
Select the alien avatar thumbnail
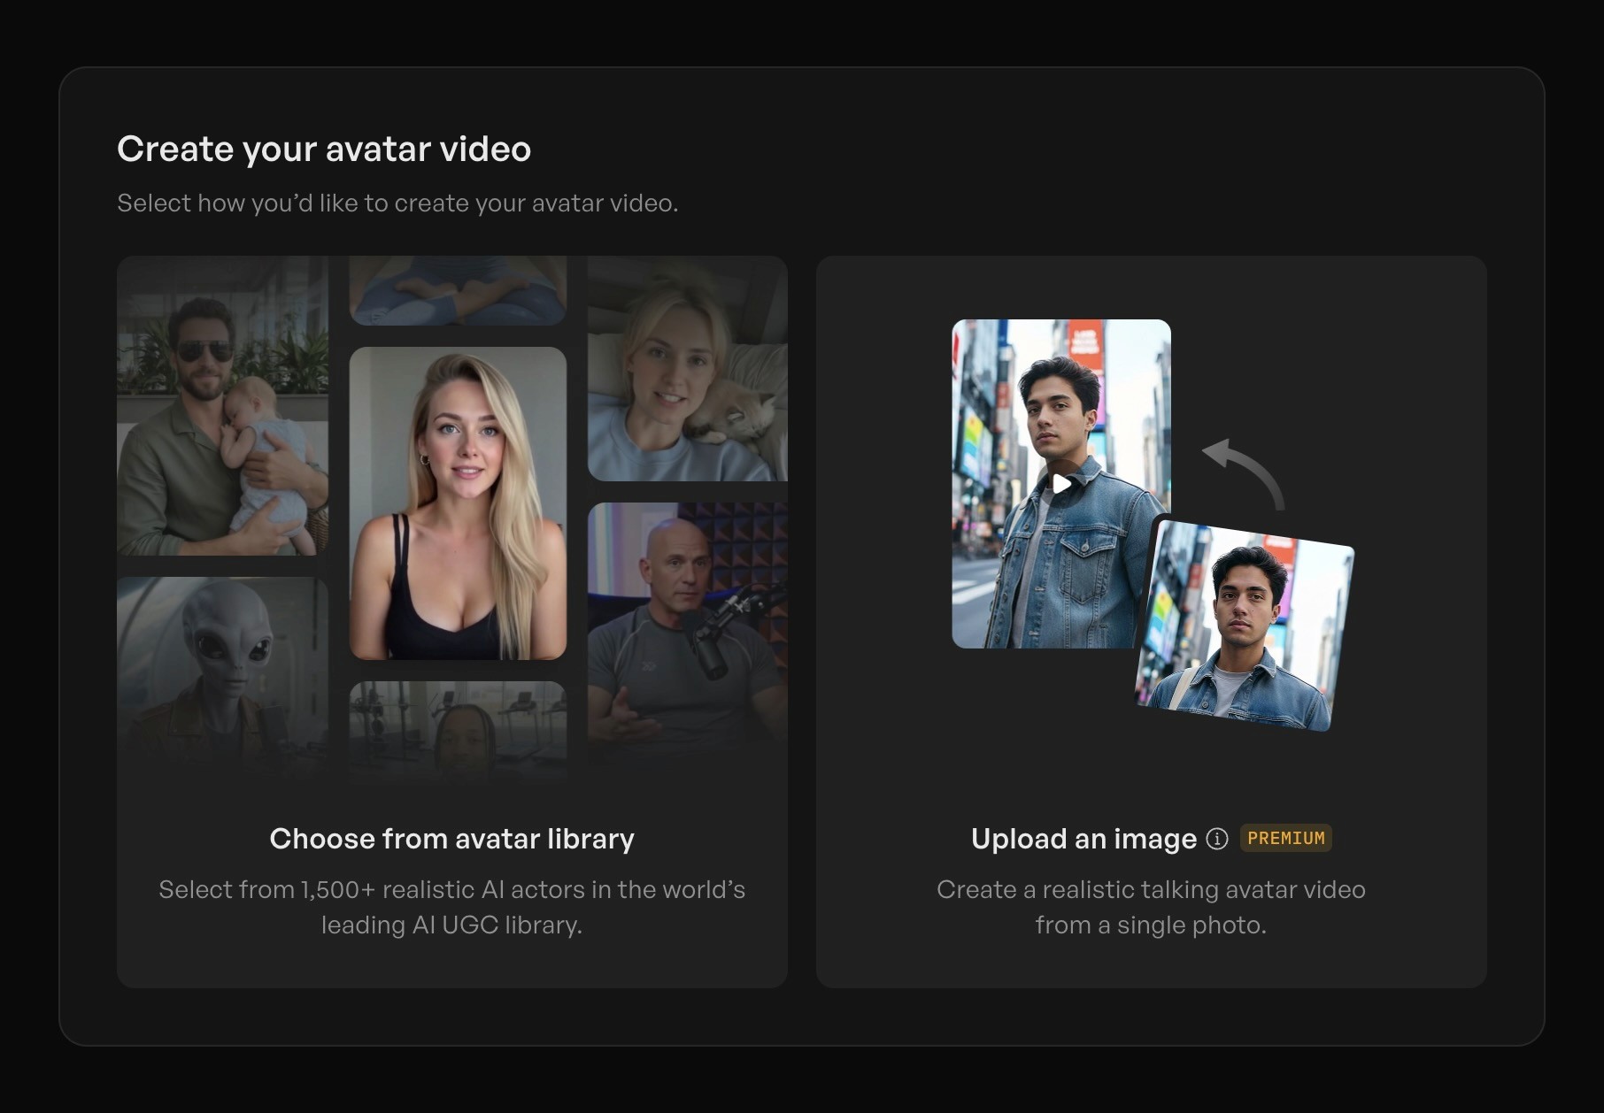tap(222, 672)
